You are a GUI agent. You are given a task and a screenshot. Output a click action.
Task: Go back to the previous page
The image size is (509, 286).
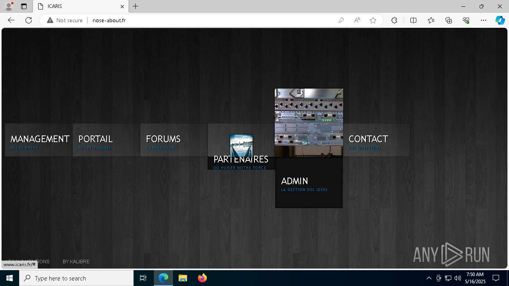[x=11, y=20]
